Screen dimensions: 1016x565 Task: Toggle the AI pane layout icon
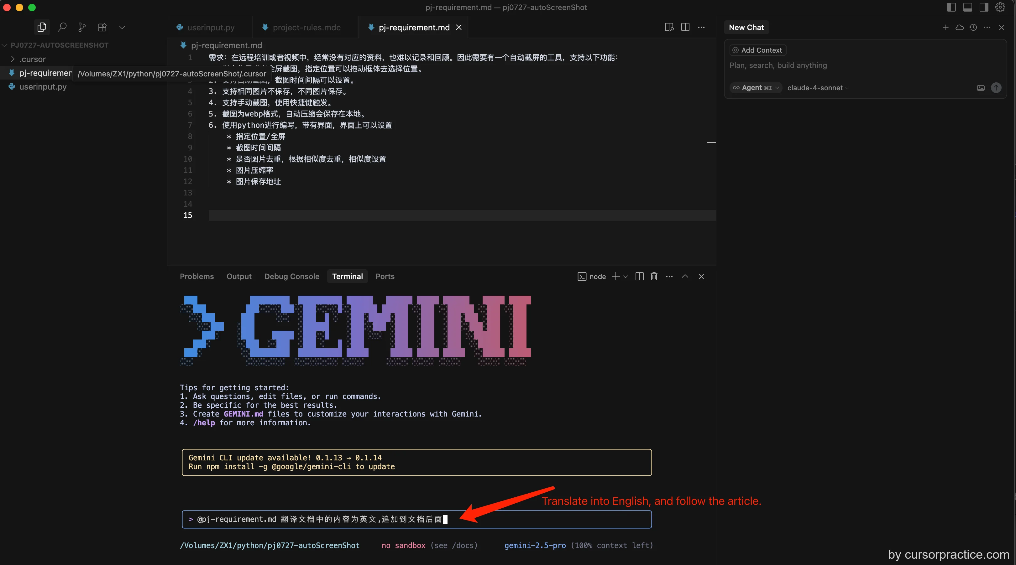click(x=984, y=7)
